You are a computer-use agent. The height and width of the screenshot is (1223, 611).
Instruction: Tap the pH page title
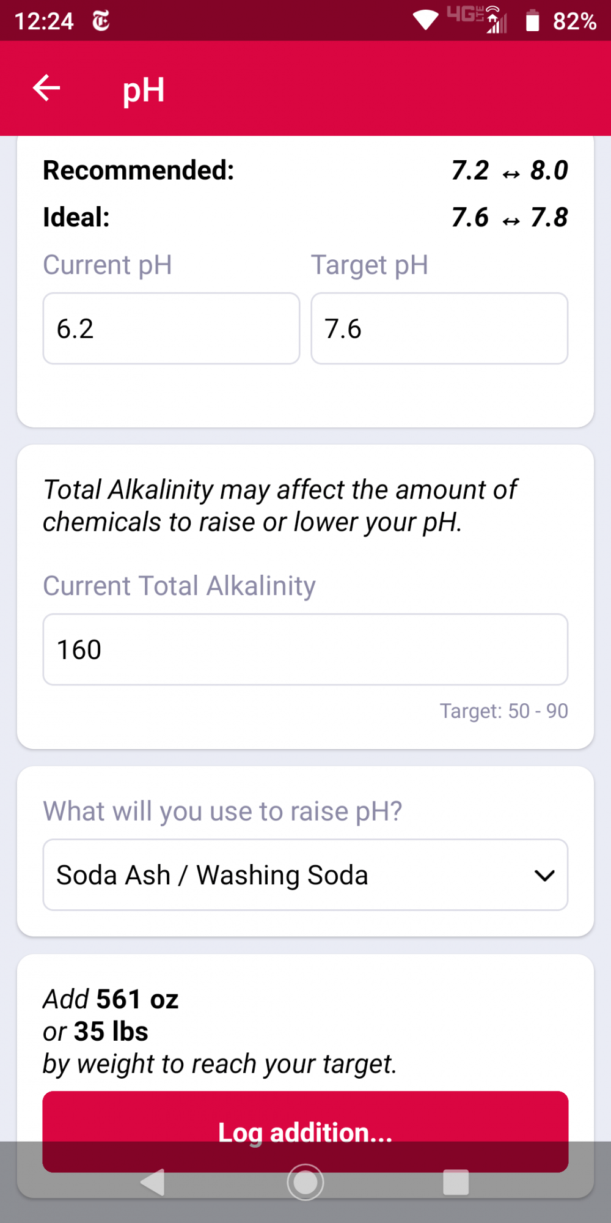coord(144,90)
